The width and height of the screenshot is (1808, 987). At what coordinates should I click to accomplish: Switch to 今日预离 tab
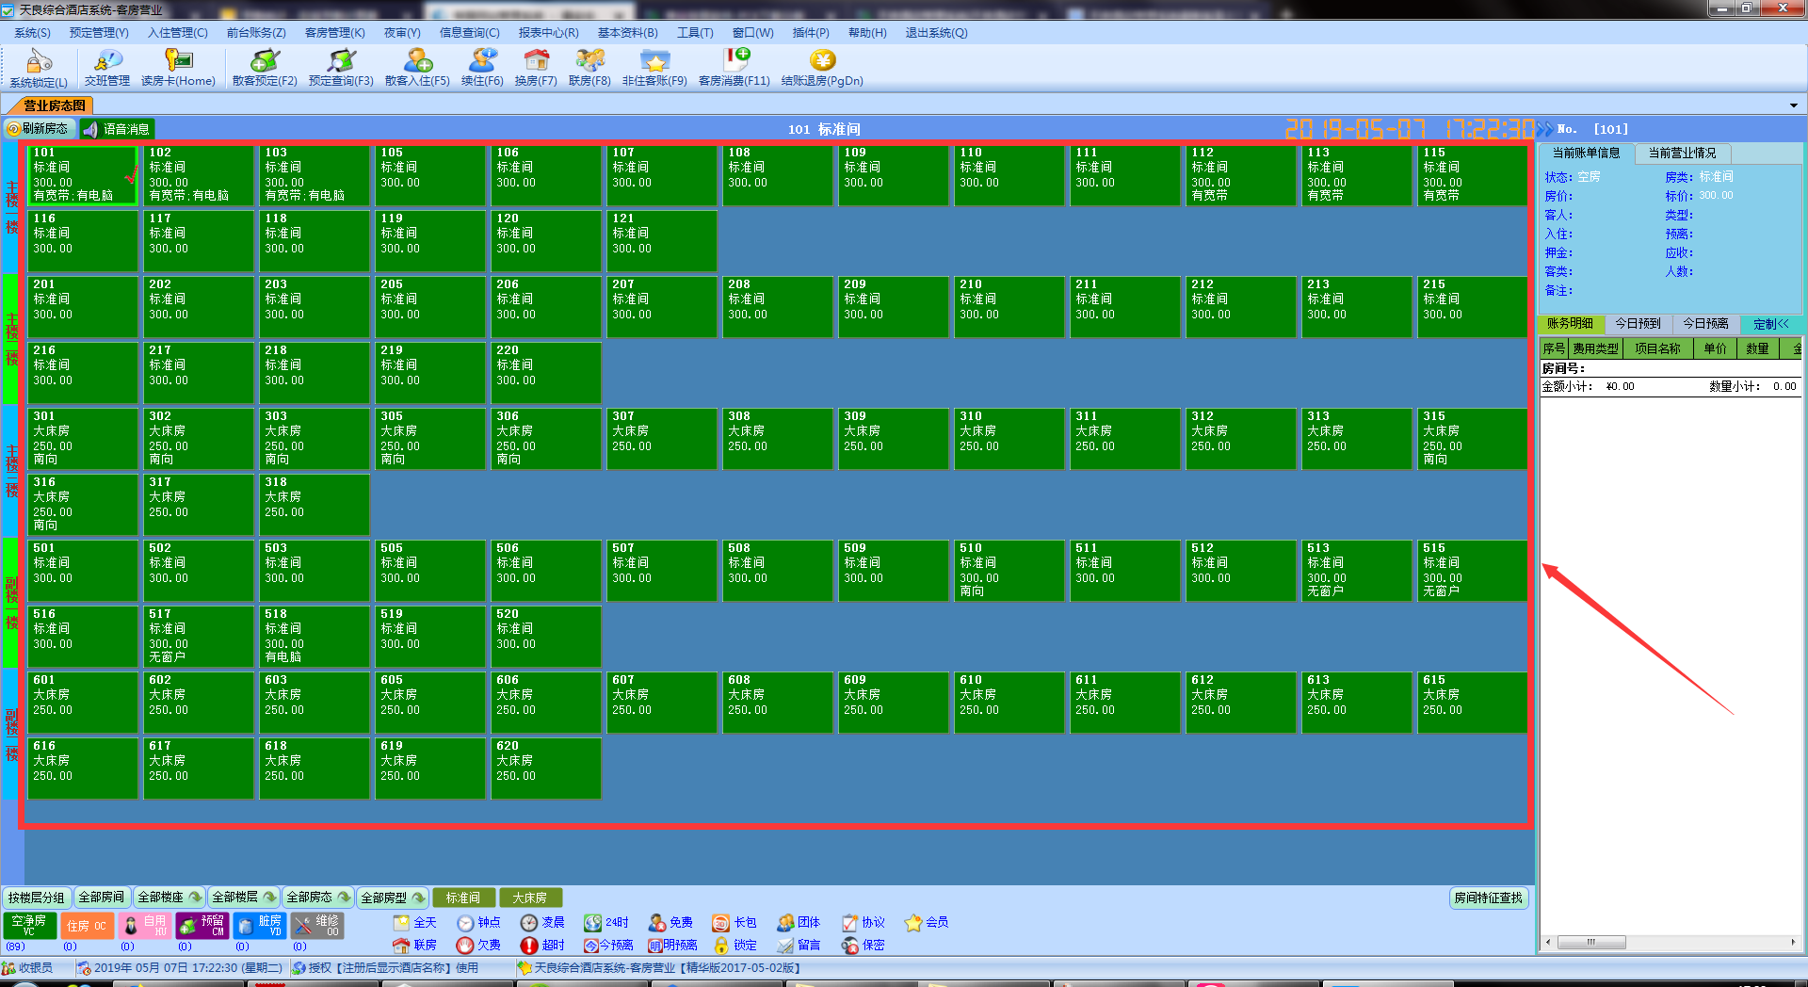click(x=1706, y=324)
